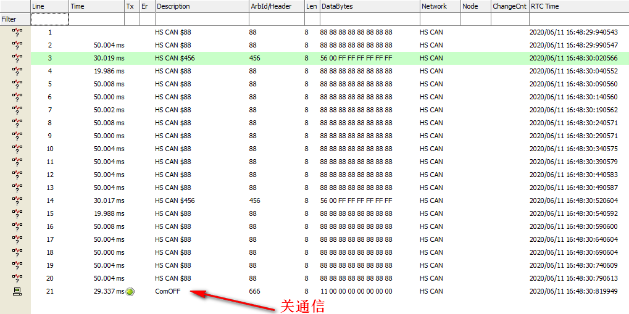Click the message icon on line 18
The image size is (629, 314).
[x=17, y=252]
